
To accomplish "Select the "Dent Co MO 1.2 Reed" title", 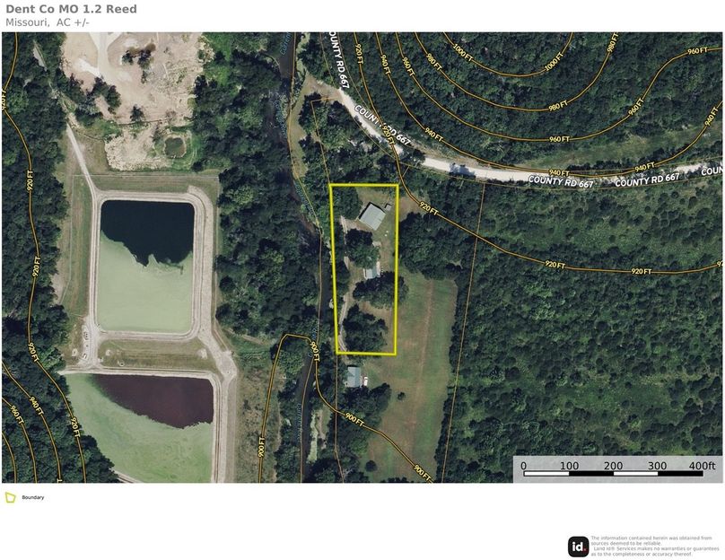I will click(71, 9).
